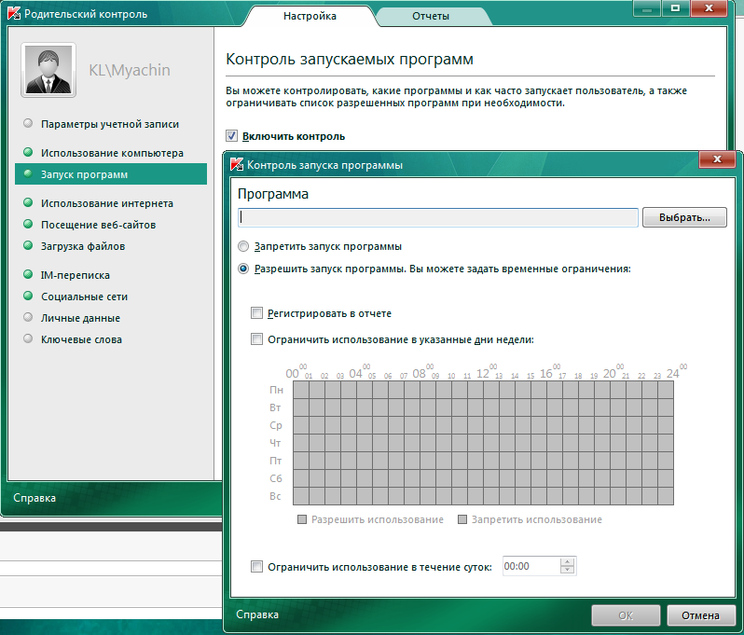Select Запретить запуск программы radio button
Image resolution: width=744 pixels, height=635 pixels.
click(x=243, y=246)
